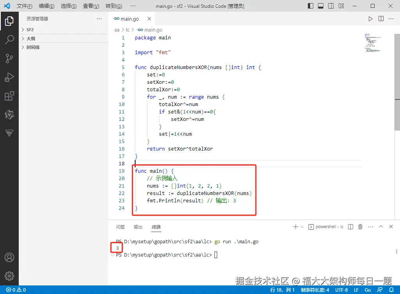Click the editor vertical scrollbar
The width and height of the screenshot is (400, 294).
click(x=397, y=83)
